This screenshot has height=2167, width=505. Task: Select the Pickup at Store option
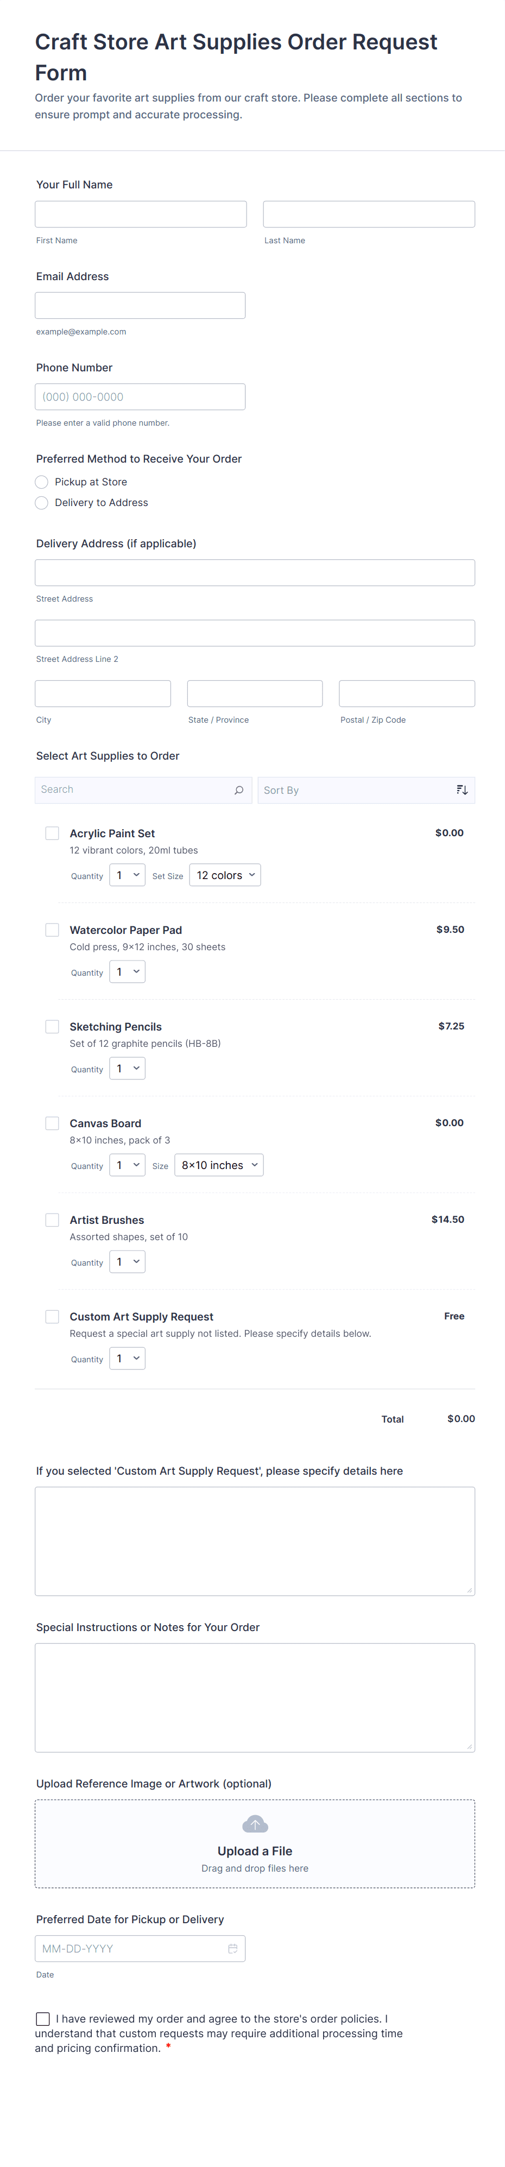(42, 482)
